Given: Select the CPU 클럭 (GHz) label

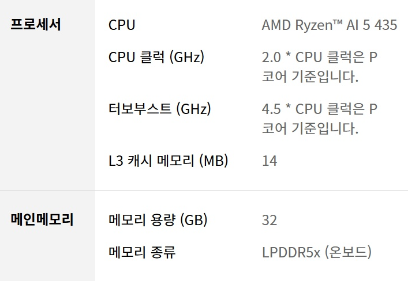Looking at the screenshot, I should [156, 58].
